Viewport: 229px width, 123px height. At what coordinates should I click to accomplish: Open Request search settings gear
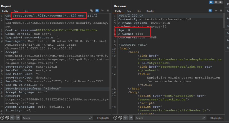(x=7, y=118)
